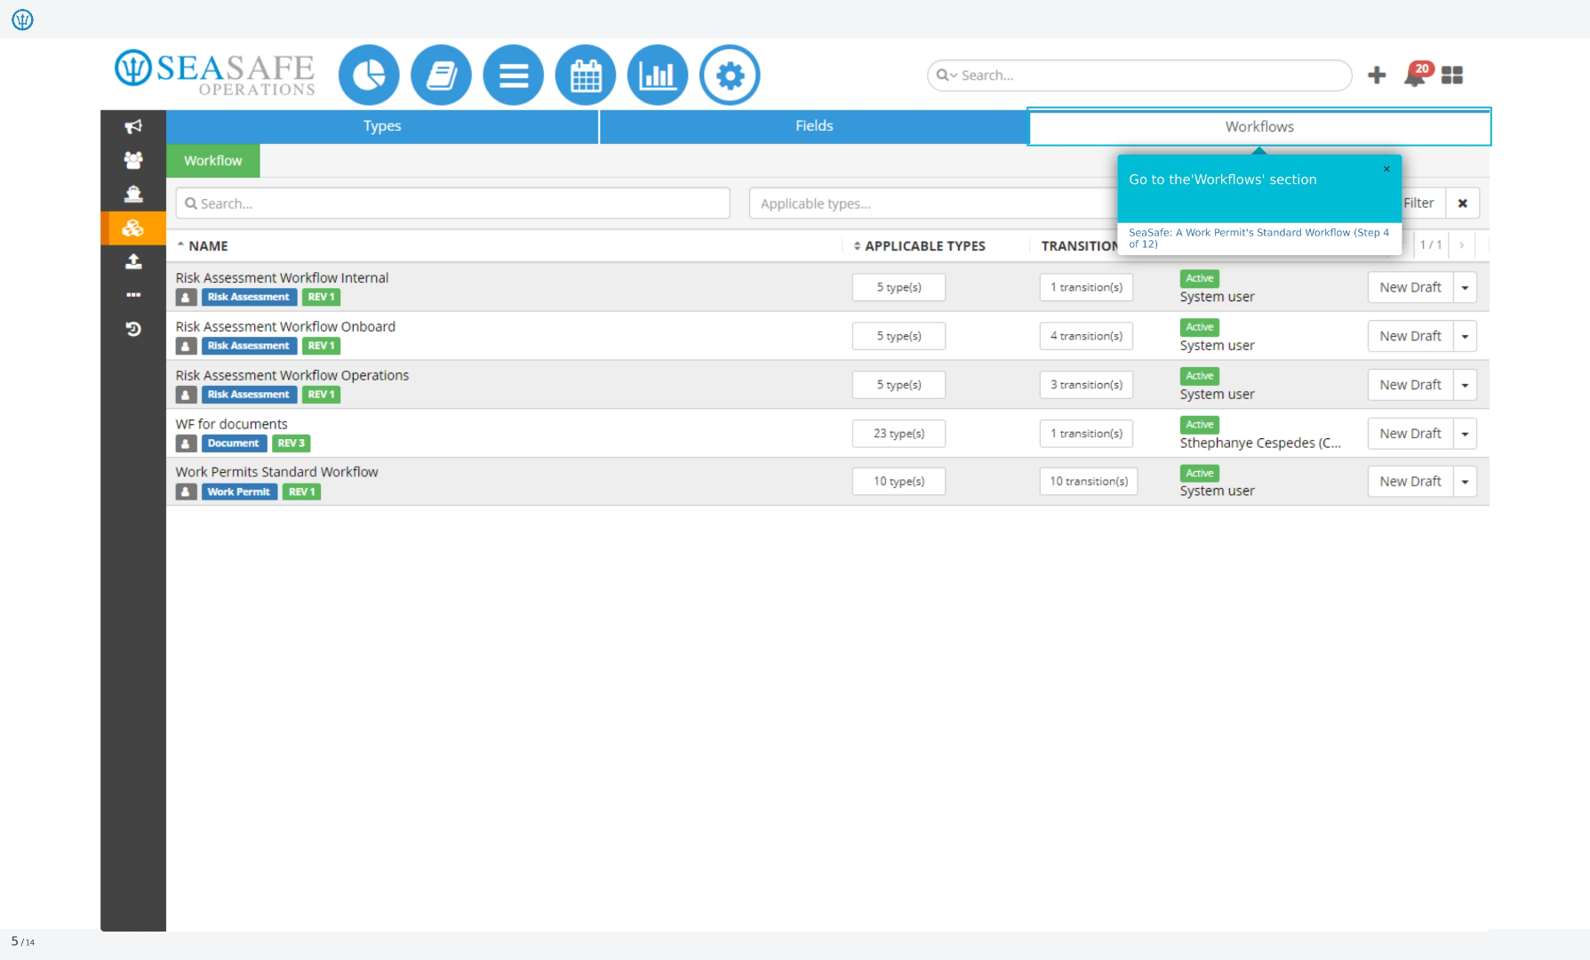
Task: Select the green Workflow sub-tab
Action: 212,161
